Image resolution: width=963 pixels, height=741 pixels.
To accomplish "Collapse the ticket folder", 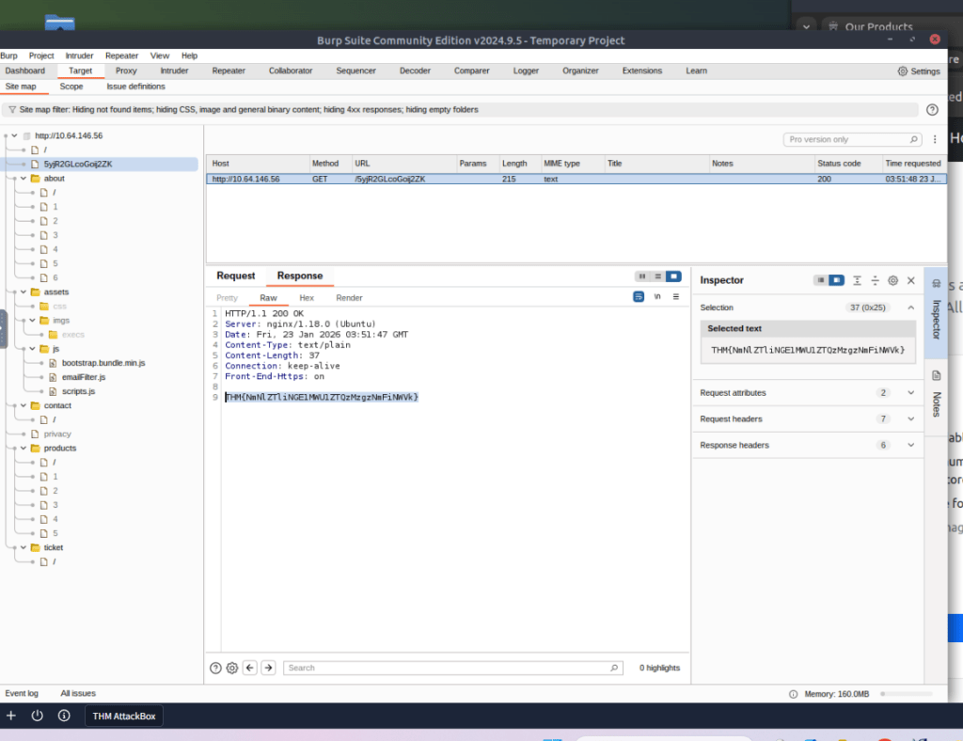I will 24,547.
